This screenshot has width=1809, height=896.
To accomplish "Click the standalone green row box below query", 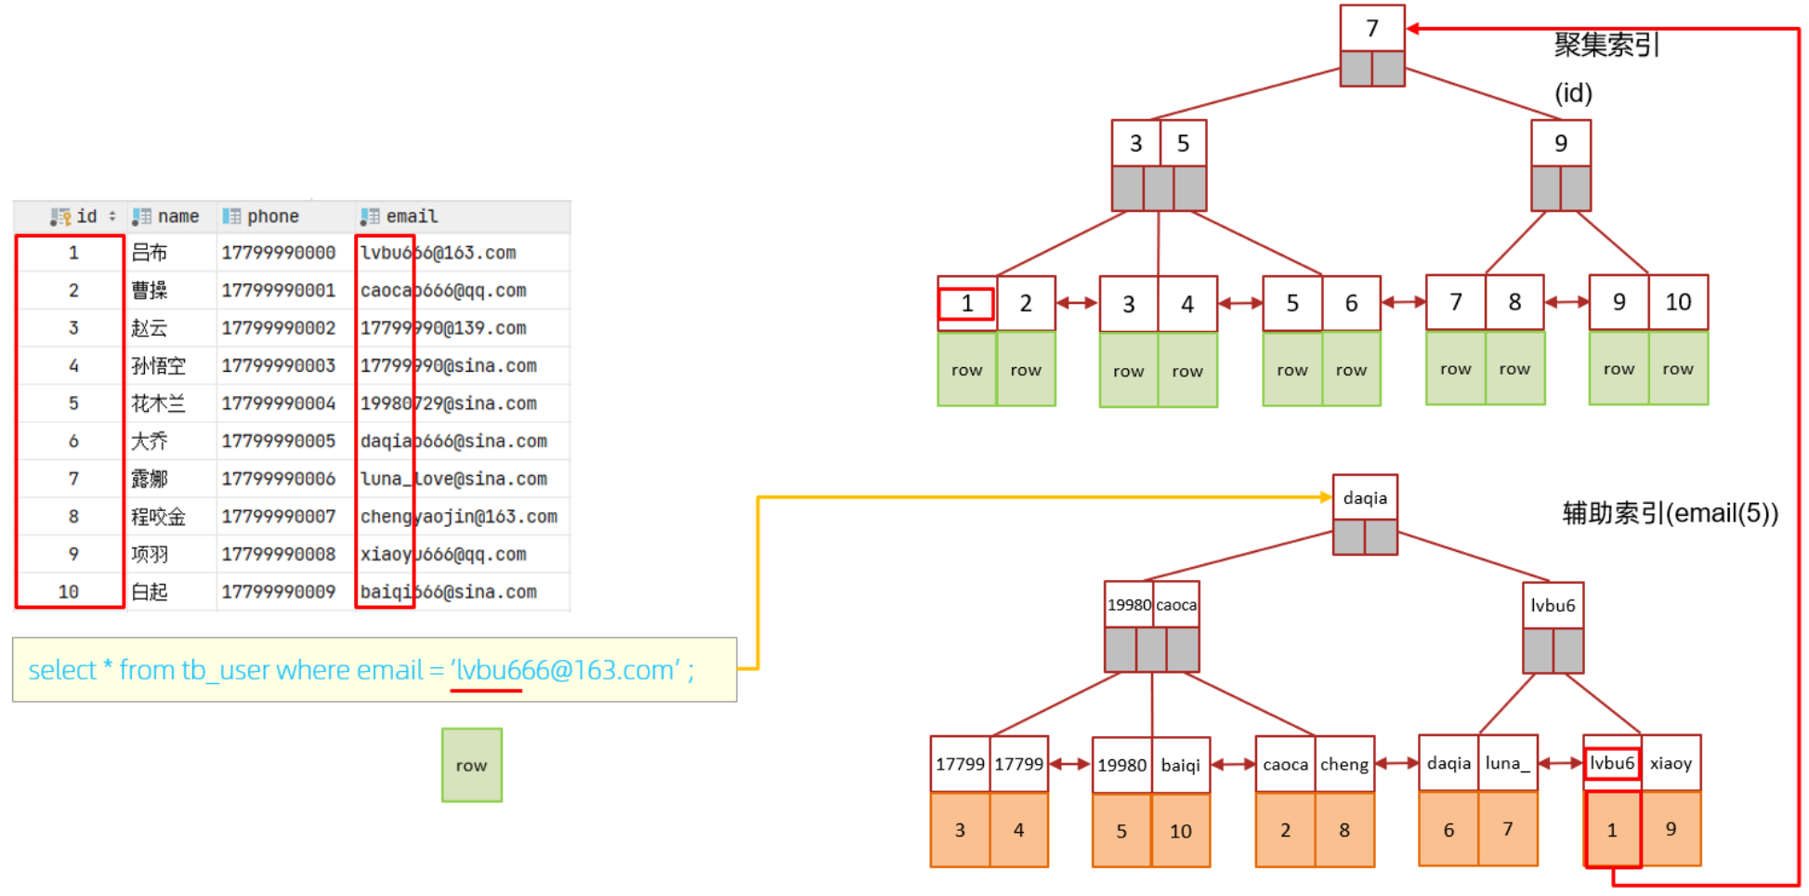I will click(x=471, y=765).
